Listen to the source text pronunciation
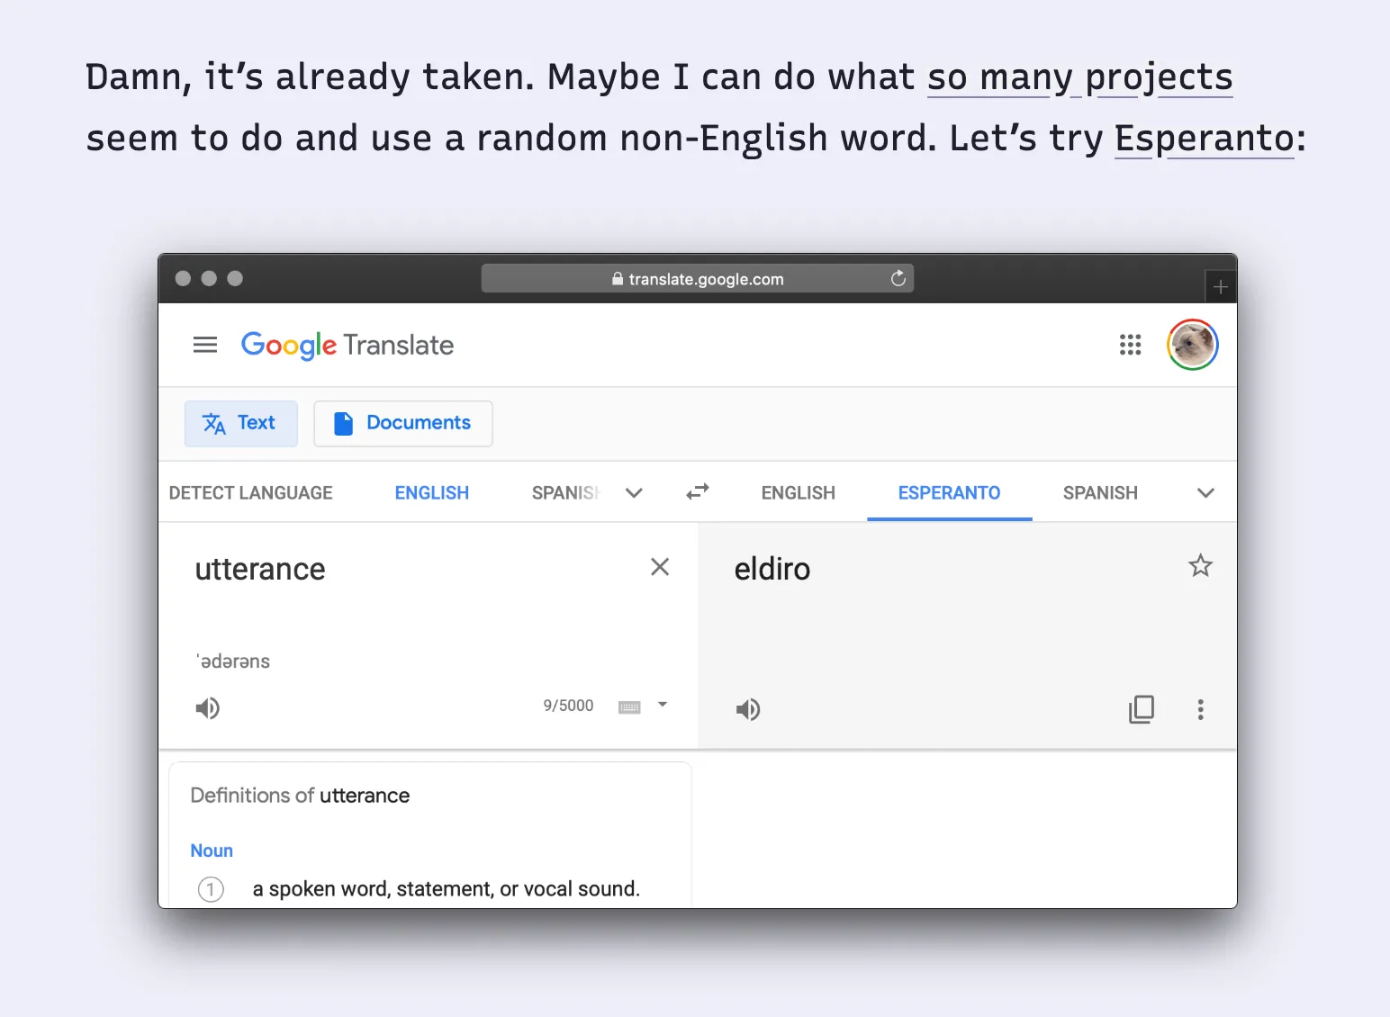Image resolution: width=1390 pixels, height=1017 pixels. pyautogui.click(x=208, y=708)
